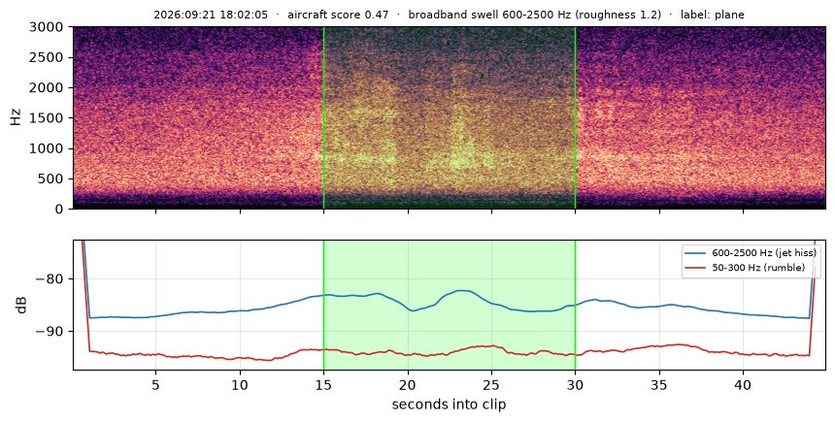Viewport: 835px width, 422px height.
Task: Click the red rumble line swatch in legend
Action: tap(696, 268)
